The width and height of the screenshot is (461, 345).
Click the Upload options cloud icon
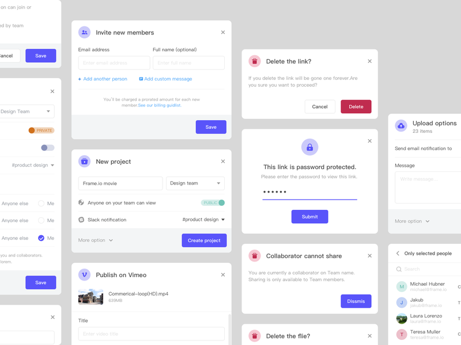click(401, 126)
